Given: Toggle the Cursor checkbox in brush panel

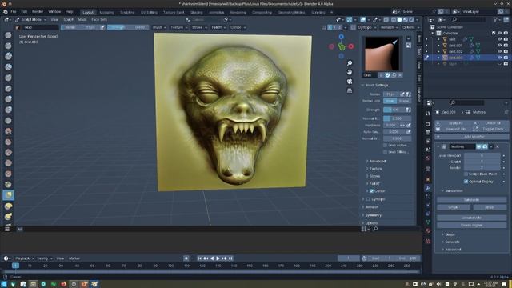Looking at the screenshot, I should 371,191.
